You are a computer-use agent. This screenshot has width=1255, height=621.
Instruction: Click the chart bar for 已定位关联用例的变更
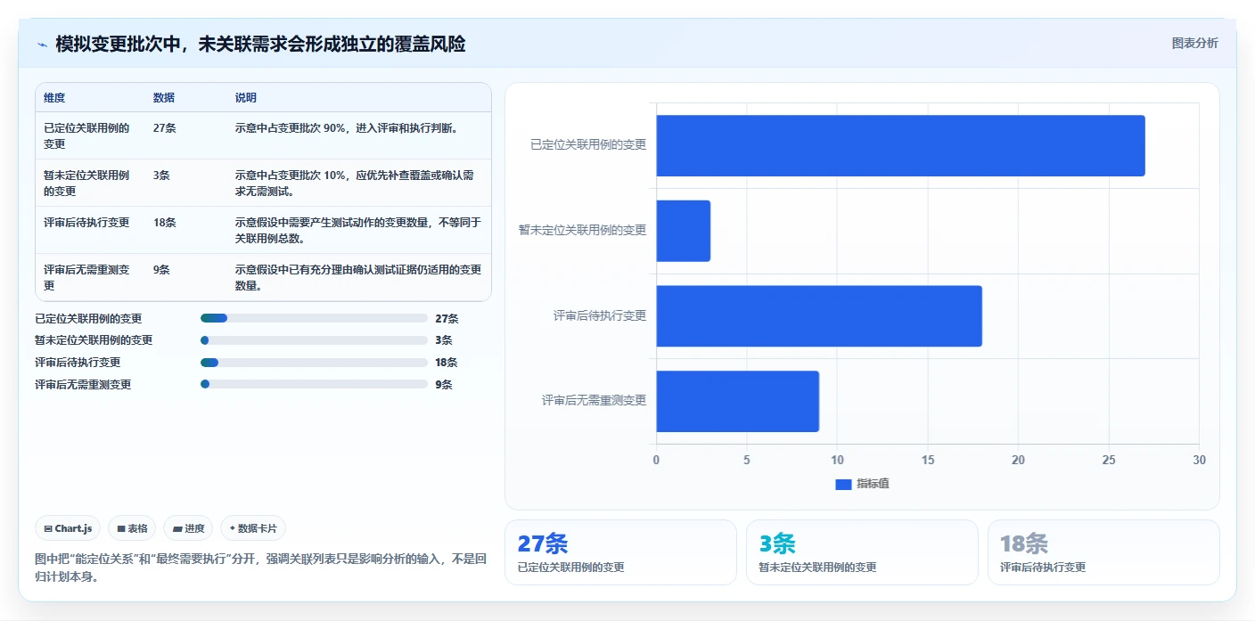(x=900, y=145)
